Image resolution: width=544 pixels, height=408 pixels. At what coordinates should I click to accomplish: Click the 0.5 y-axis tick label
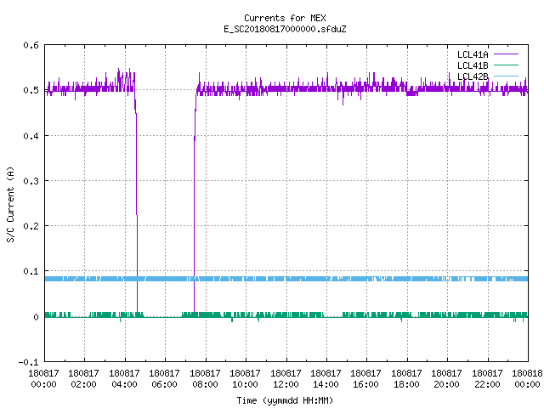31,90
